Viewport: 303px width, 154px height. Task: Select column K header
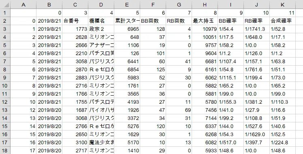click(x=282, y=4)
